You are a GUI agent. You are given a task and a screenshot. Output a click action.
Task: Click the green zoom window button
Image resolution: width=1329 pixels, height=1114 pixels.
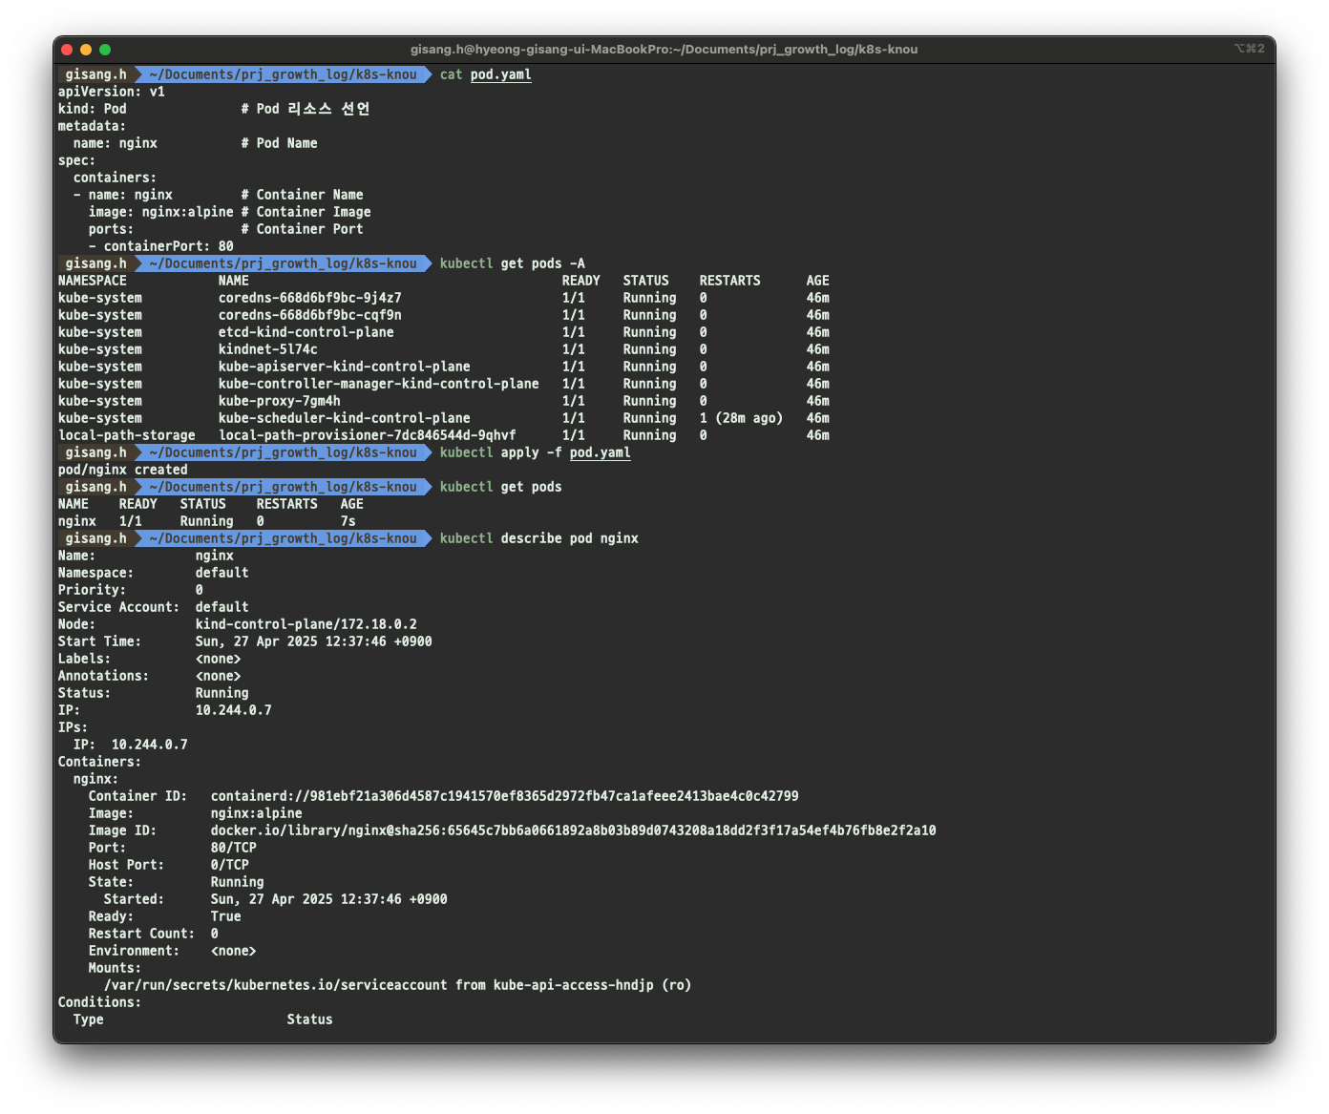(105, 50)
